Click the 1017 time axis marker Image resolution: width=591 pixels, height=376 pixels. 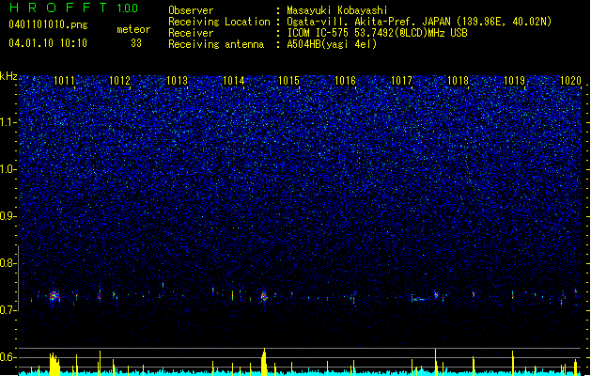click(402, 81)
